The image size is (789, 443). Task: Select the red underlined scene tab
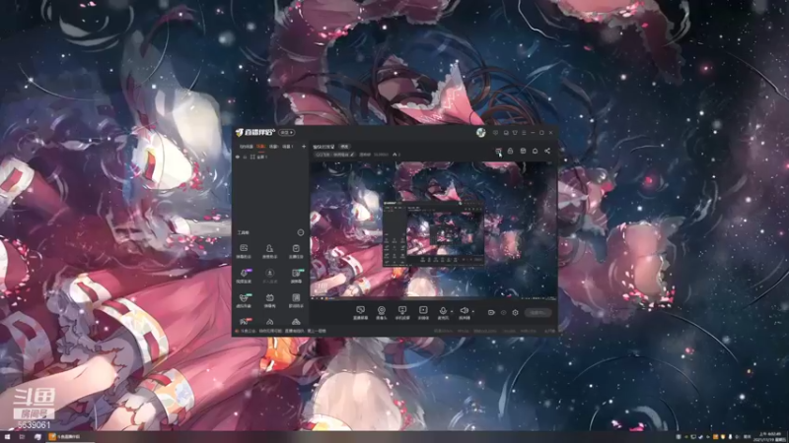tap(260, 146)
